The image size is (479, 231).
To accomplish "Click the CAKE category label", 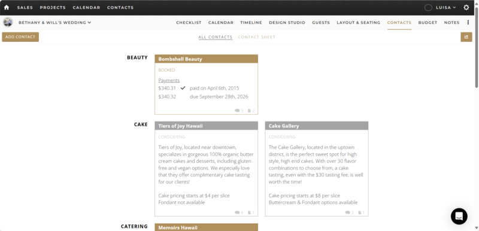I will [x=141, y=124].
